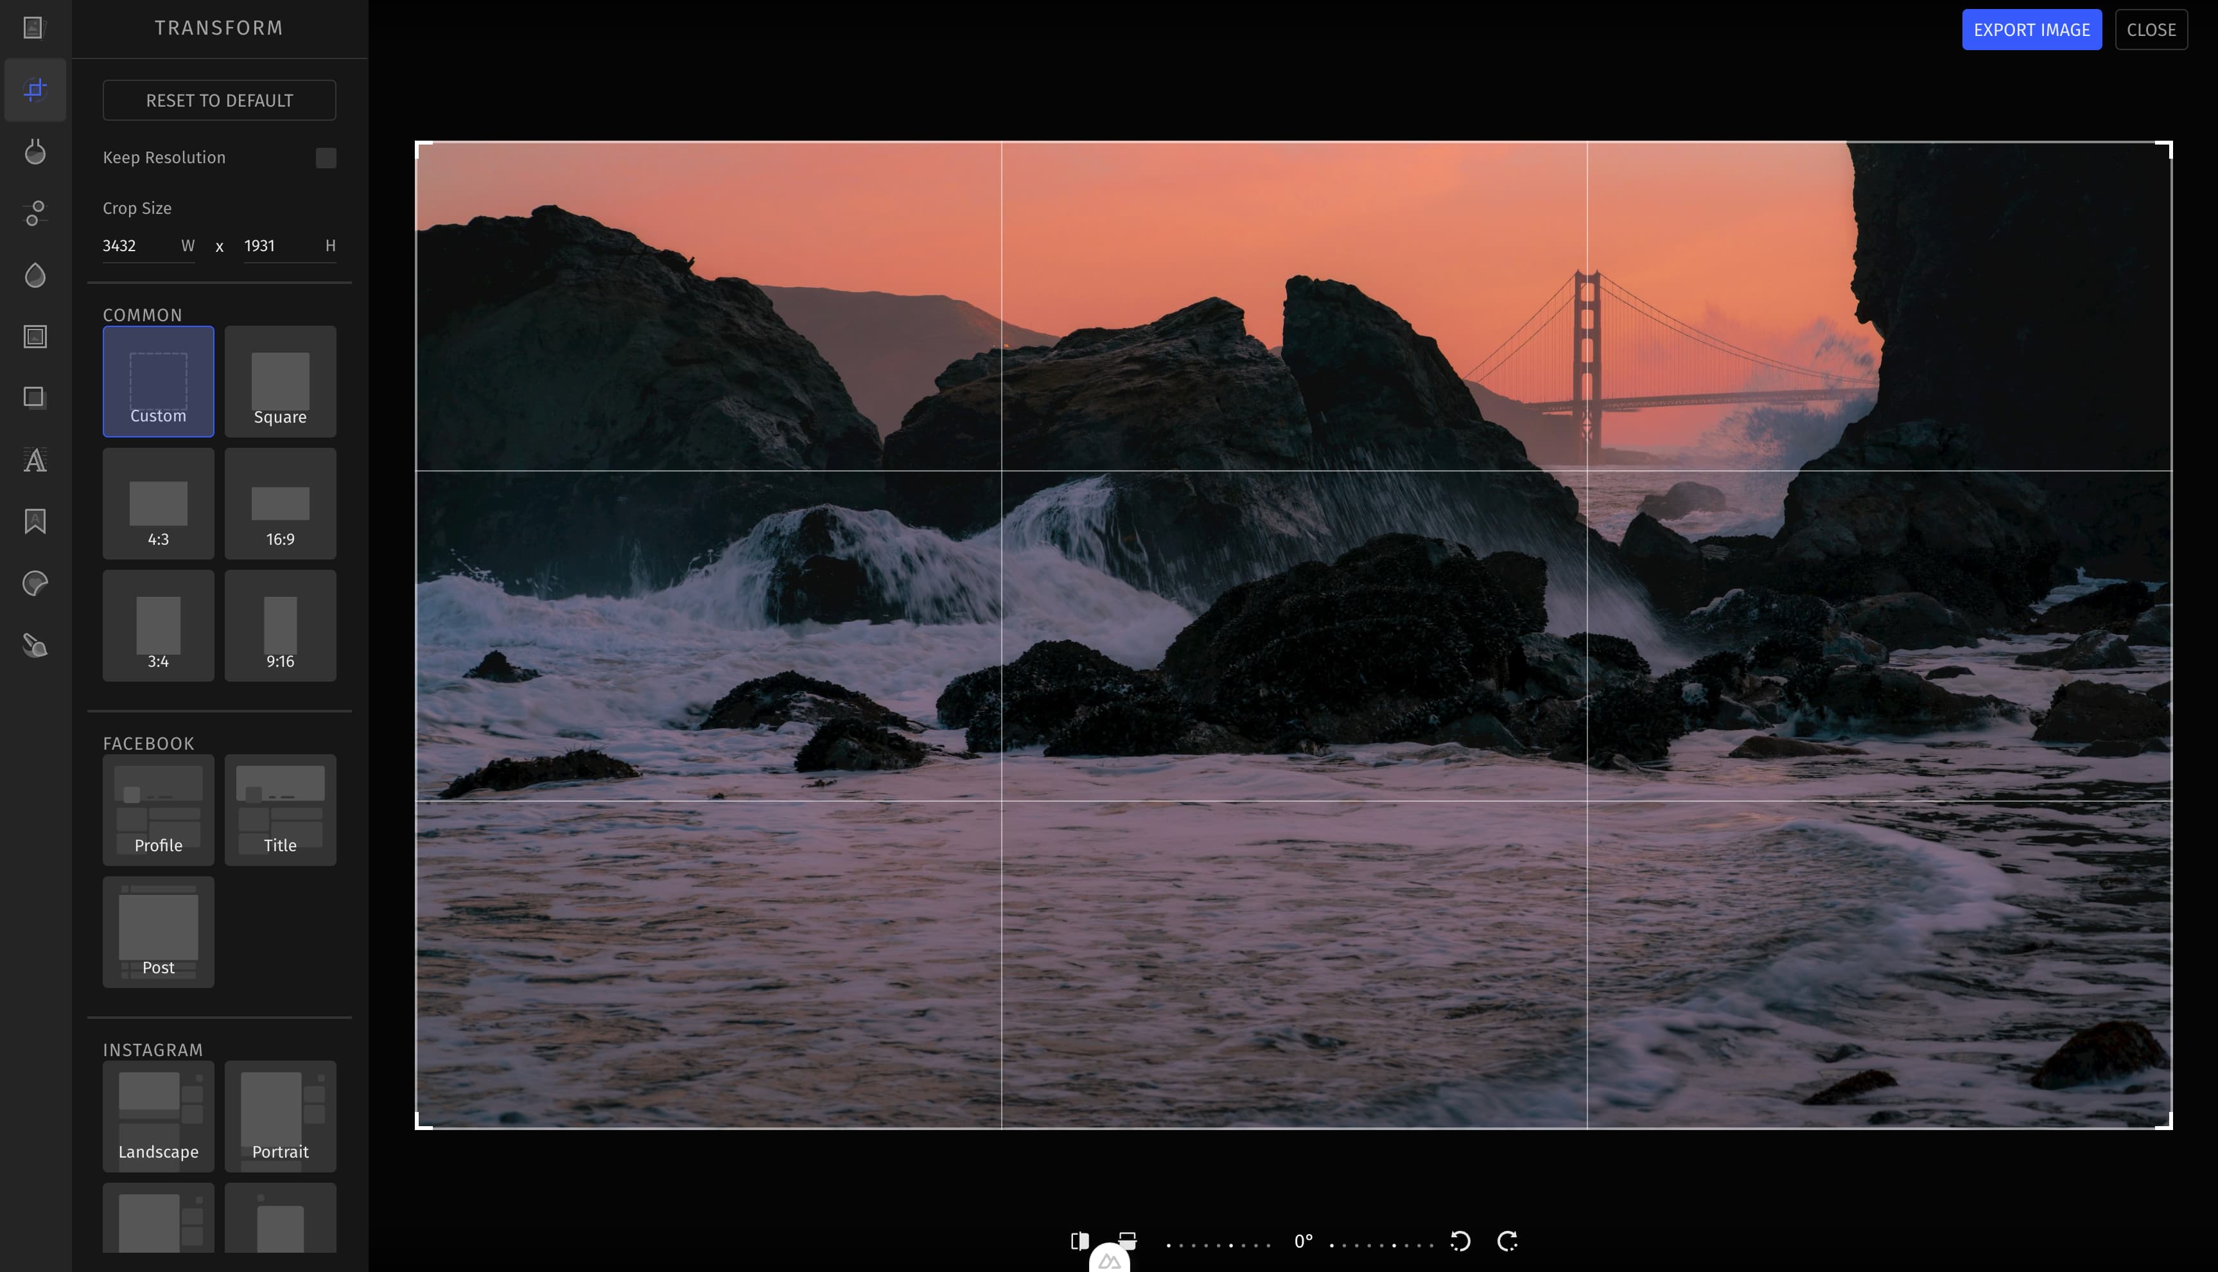2218x1272 pixels.
Task: Open the Overlays tool
Action: (x=35, y=398)
